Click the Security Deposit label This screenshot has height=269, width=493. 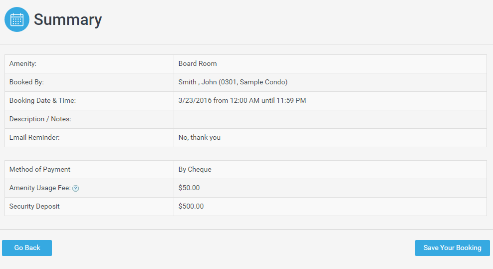pos(34,207)
